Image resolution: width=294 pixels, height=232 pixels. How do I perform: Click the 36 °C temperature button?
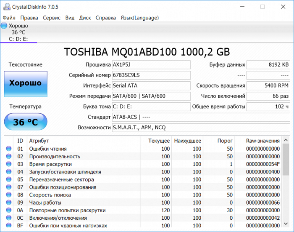point(26,122)
